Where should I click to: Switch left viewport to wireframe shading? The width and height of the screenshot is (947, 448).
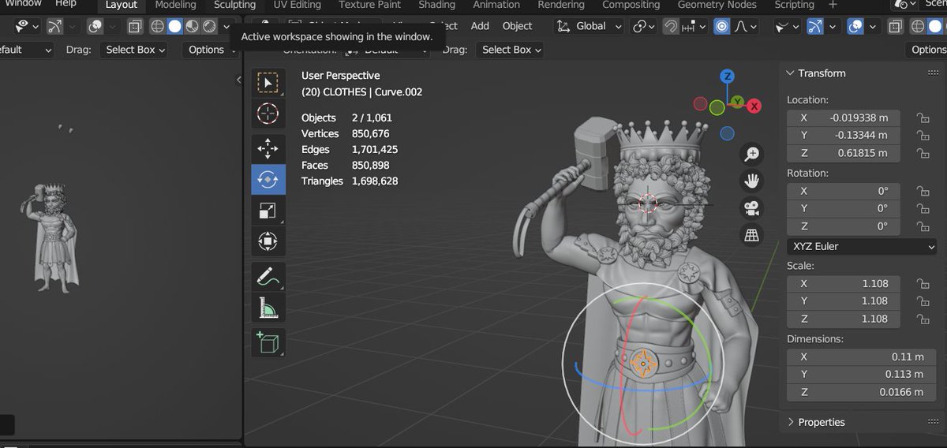tap(157, 26)
